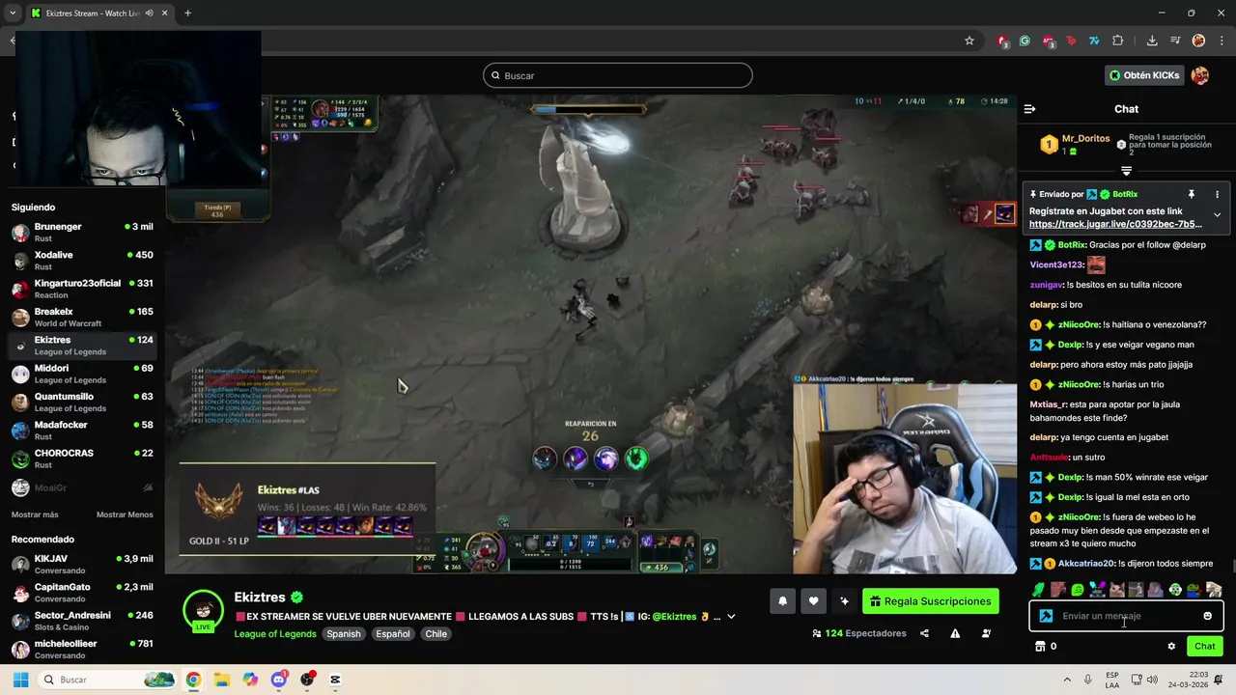Unpin the BotRix pinned message
Screen dimensions: 1236x695
point(1192,194)
